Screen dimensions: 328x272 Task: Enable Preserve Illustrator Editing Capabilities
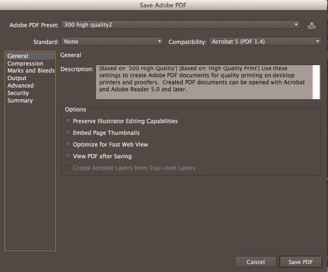pyautogui.click(x=68, y=121)
